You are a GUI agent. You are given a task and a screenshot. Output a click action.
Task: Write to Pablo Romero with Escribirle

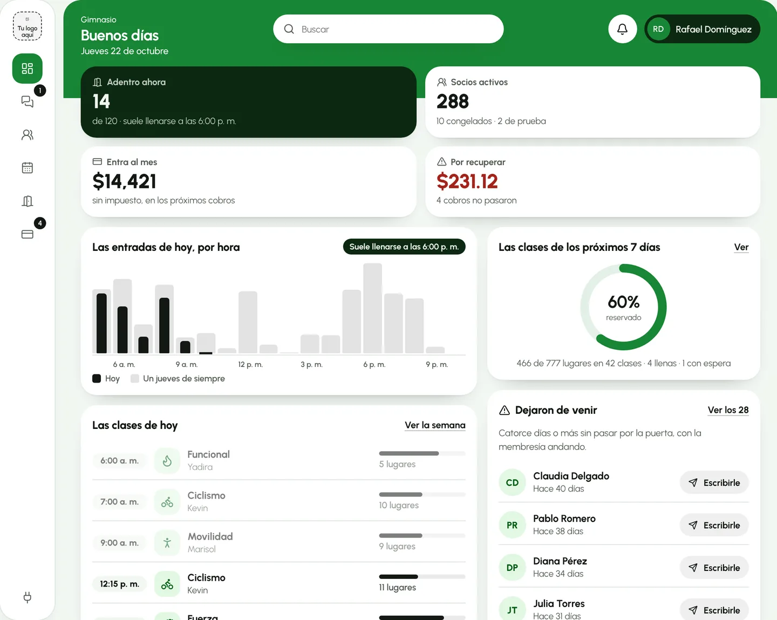click(714, 525)
